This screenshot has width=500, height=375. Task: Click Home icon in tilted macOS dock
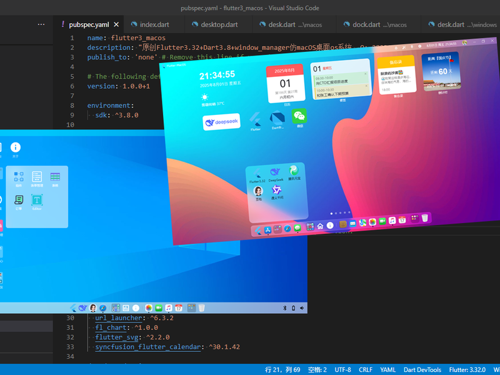click(320, 226)
